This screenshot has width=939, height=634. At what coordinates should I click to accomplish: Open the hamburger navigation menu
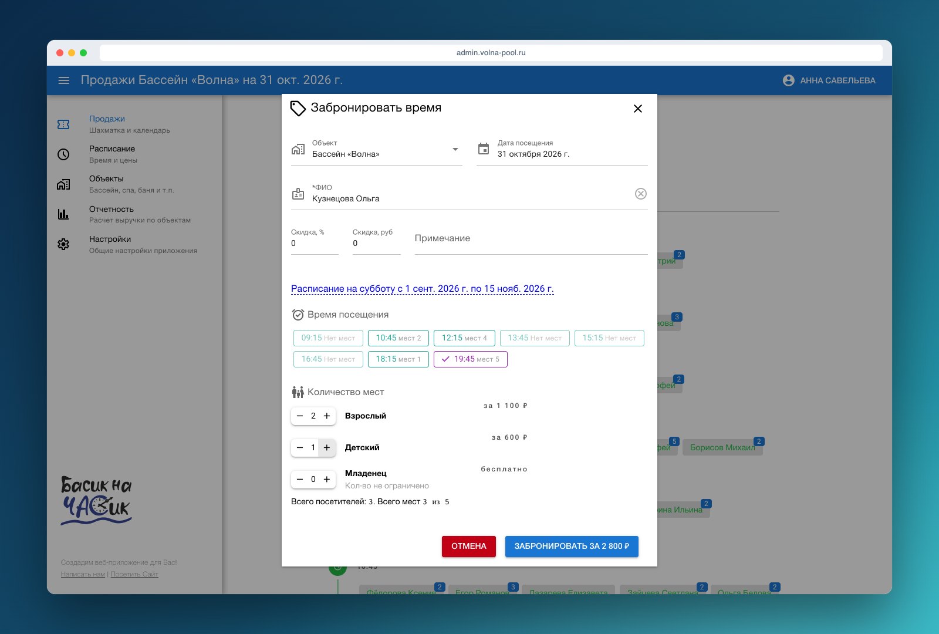(x=64, y=80)
